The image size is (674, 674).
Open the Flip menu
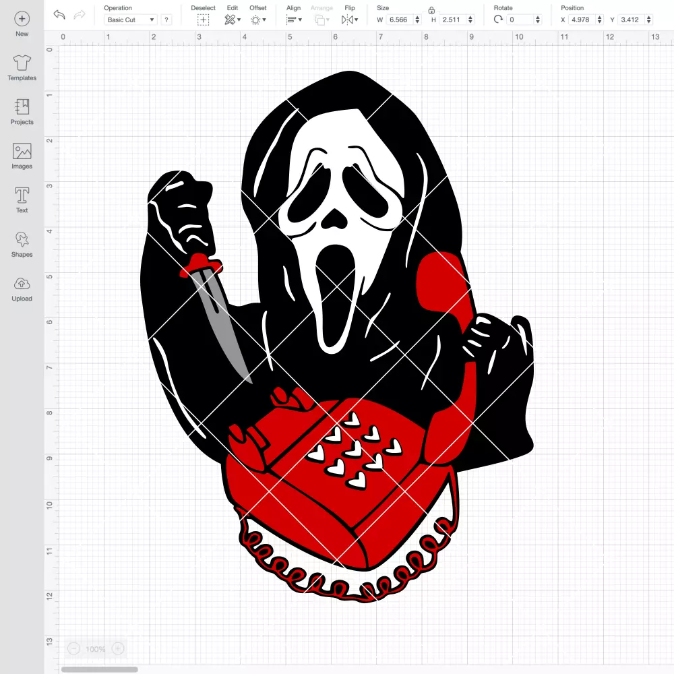click(x=349, y=20)
